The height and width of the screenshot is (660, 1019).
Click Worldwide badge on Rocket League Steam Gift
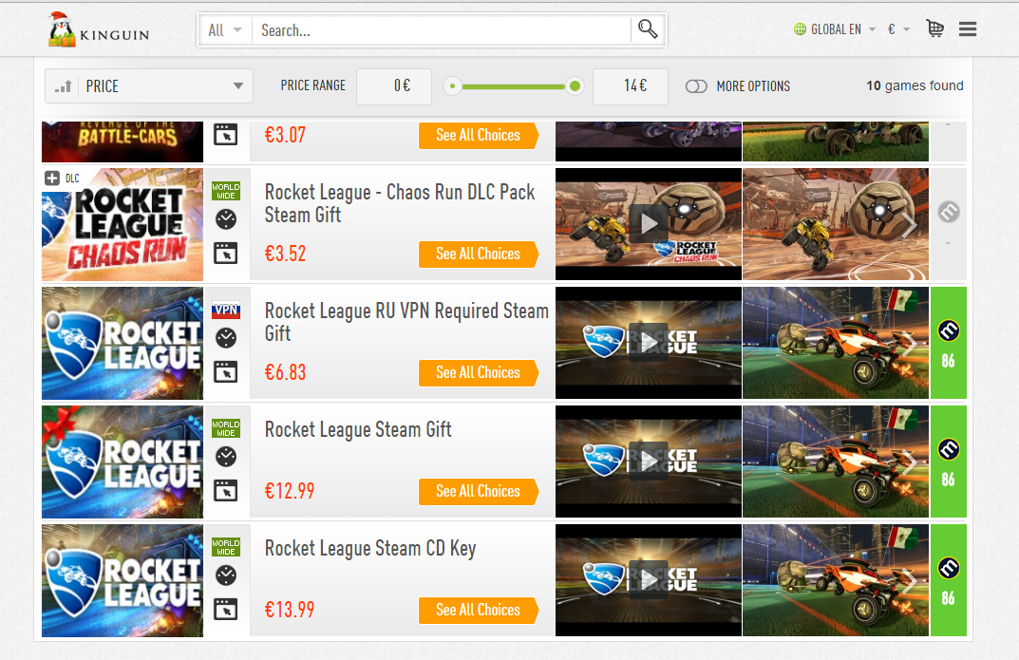(x=226, y=428)
